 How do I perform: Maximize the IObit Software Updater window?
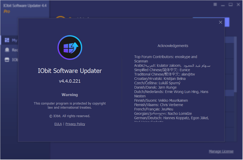pos(231,4)
